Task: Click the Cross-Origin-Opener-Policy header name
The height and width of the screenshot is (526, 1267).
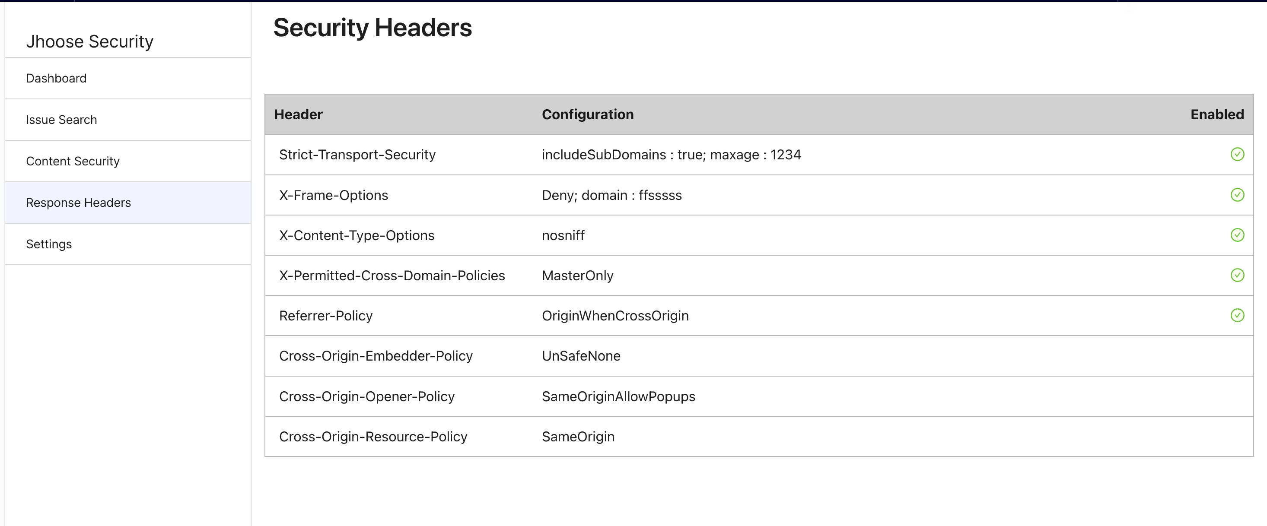Action: pyautogui.click(x=366, y=396)
